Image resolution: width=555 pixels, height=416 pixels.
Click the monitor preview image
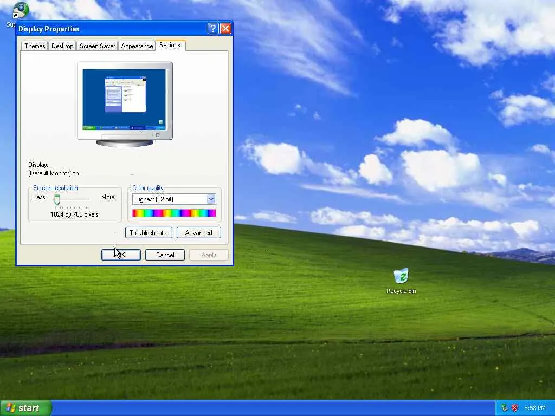(125, 104)
